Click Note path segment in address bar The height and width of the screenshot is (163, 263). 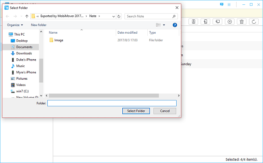[x=93, y=16]
